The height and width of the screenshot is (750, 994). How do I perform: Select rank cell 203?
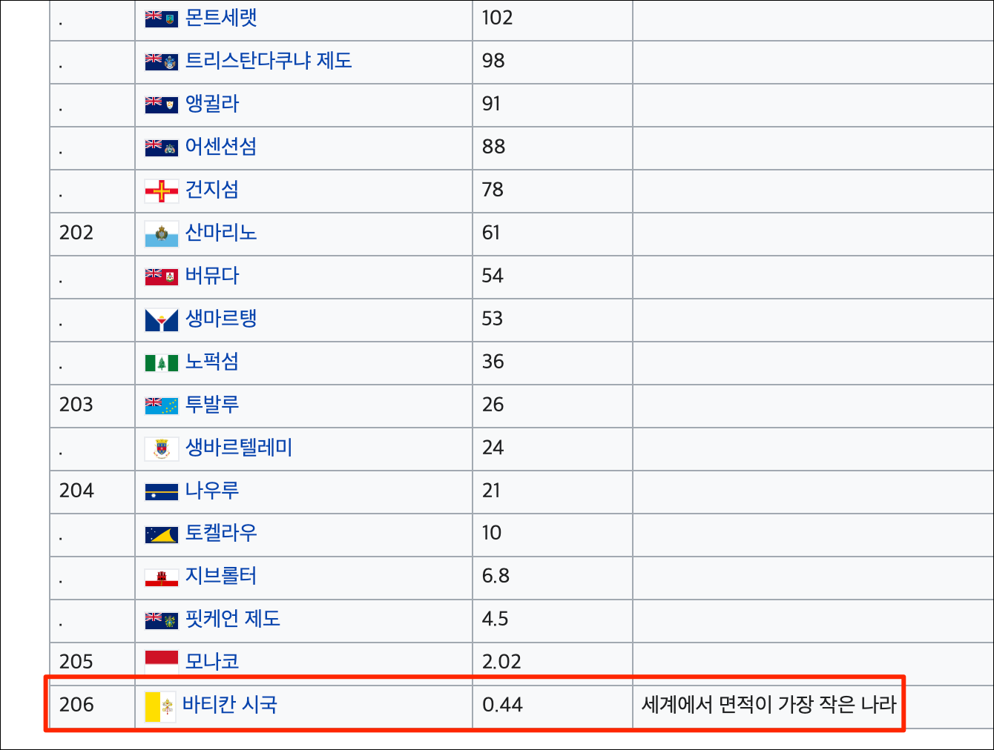click(x=76, y=405)
